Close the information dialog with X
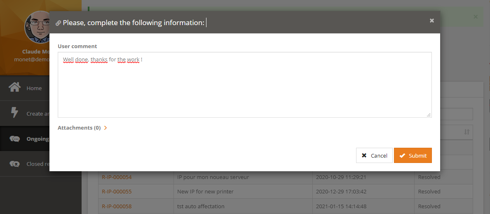 [x=431, y=21]
